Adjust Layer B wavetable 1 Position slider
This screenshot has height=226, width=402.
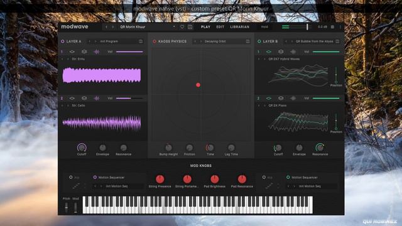[336, 75]
